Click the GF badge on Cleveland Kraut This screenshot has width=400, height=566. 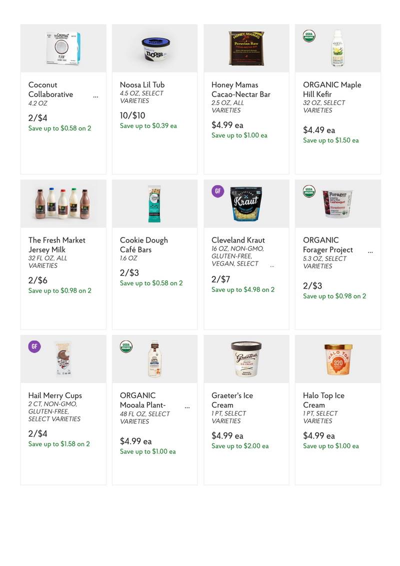click(x=217, y=191)
